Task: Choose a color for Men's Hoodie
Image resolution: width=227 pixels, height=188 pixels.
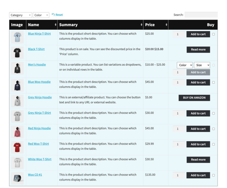Action: (184, 65)
